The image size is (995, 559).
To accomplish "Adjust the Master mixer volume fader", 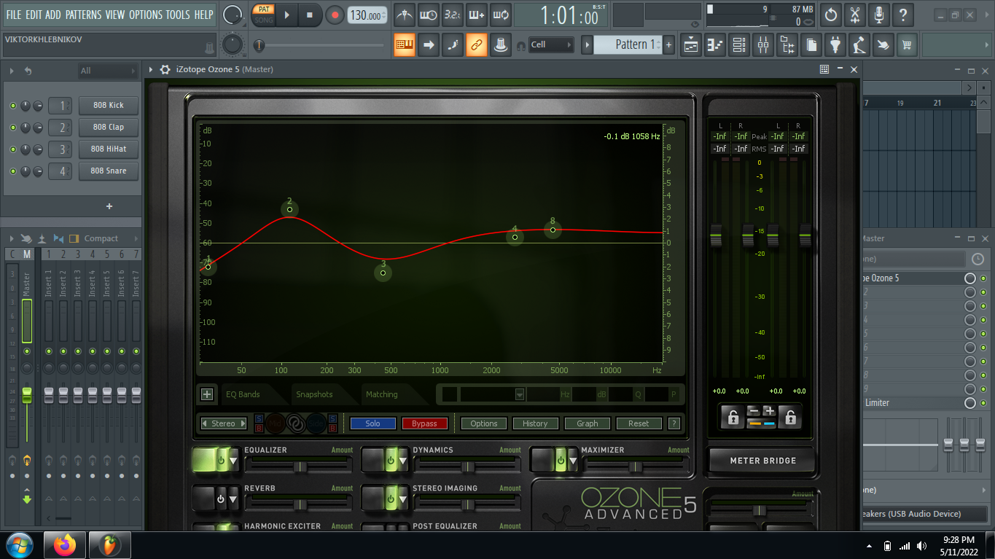I will tap(27, 396).
